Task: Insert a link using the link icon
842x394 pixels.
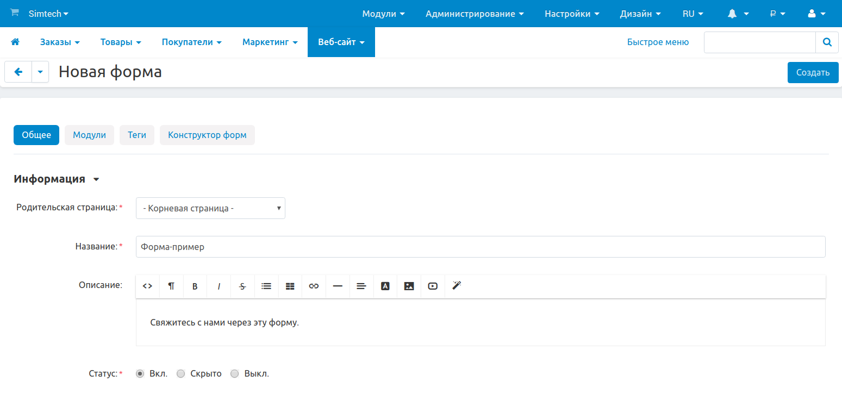Action: (x=314, y=286)
